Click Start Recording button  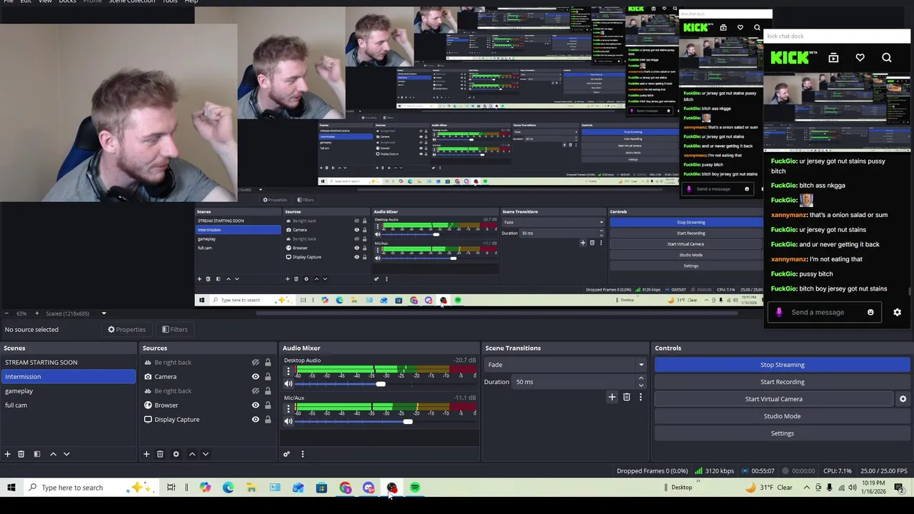[782, 382]
